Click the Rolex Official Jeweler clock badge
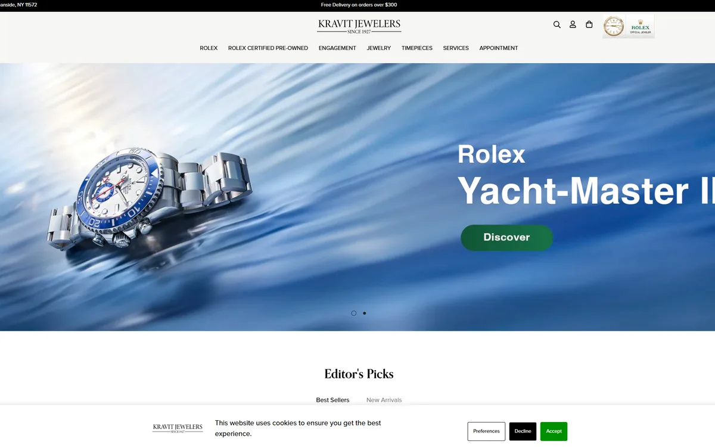 coord(628,27)
